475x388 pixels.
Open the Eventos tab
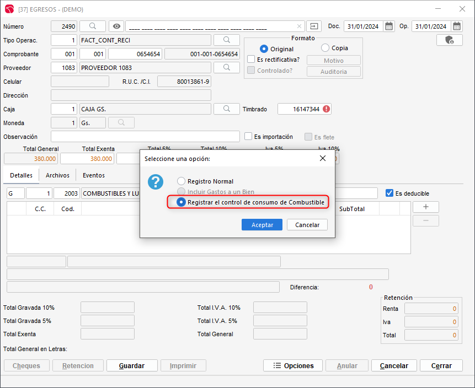[93, 175]
